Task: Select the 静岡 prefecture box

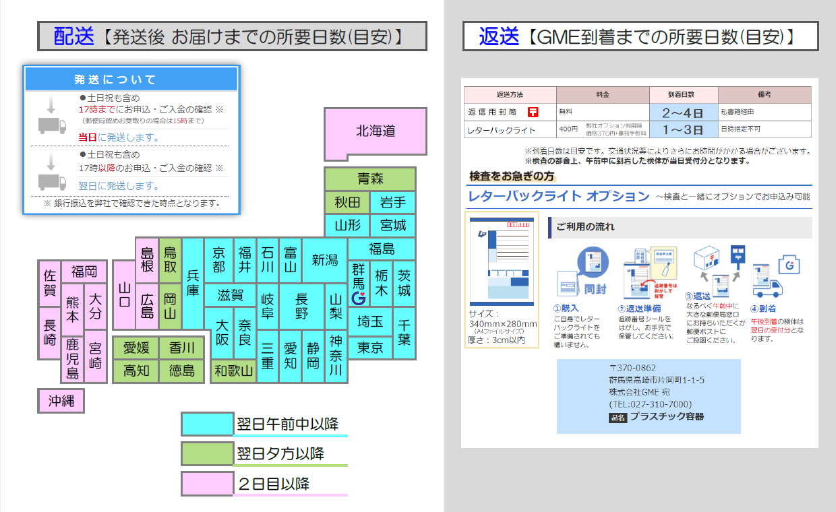Action: pos(313,356)
